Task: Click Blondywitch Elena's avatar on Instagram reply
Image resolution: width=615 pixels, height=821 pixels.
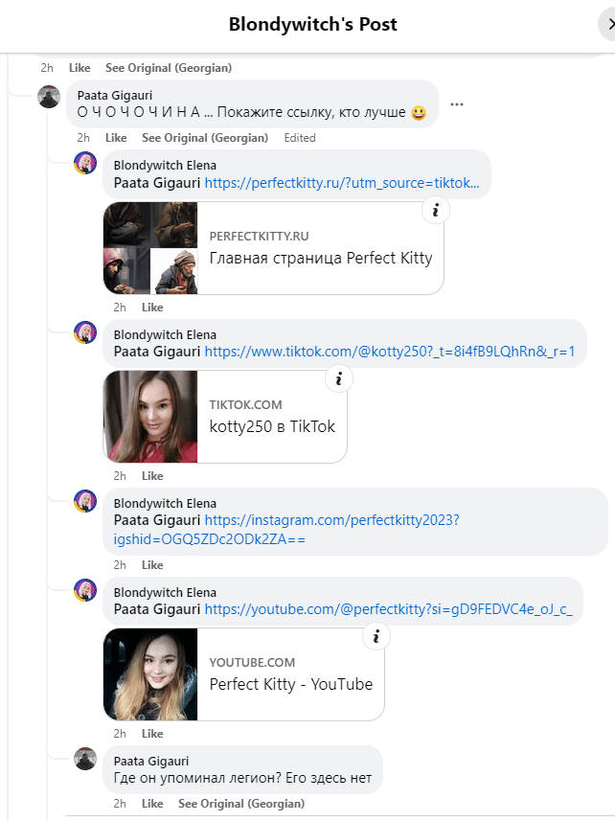Action: [85, 501]
